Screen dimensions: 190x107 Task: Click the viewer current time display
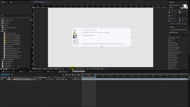pos(51,69)
